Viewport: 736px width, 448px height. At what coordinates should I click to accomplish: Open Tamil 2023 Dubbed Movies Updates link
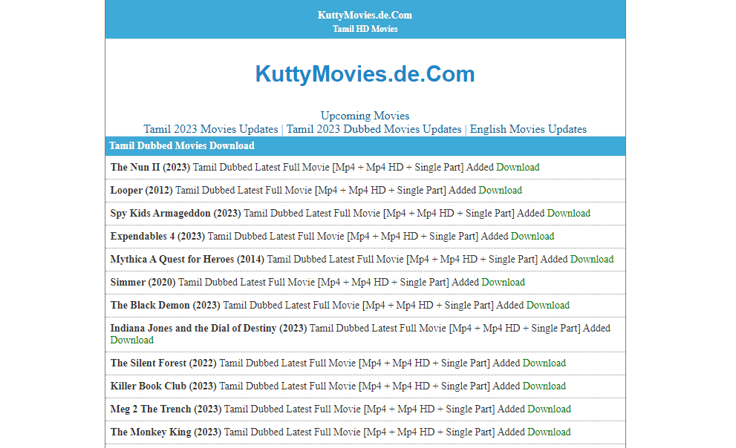(x=374, y=129)
